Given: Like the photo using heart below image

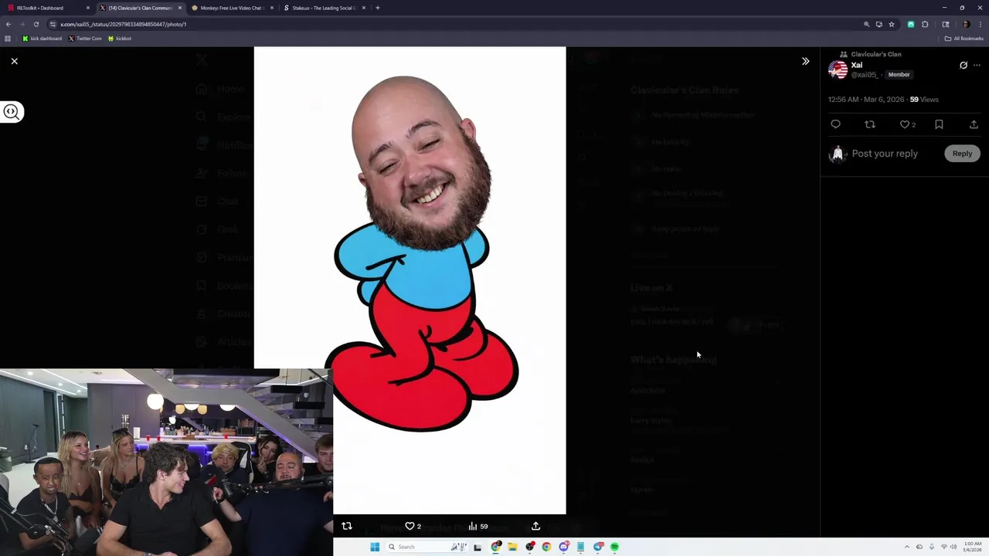Looking at the screenshot, I should [x=410, y=526].
